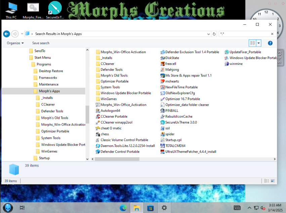Click the change view layout button

pyautogui.click(x=252, y=43)
